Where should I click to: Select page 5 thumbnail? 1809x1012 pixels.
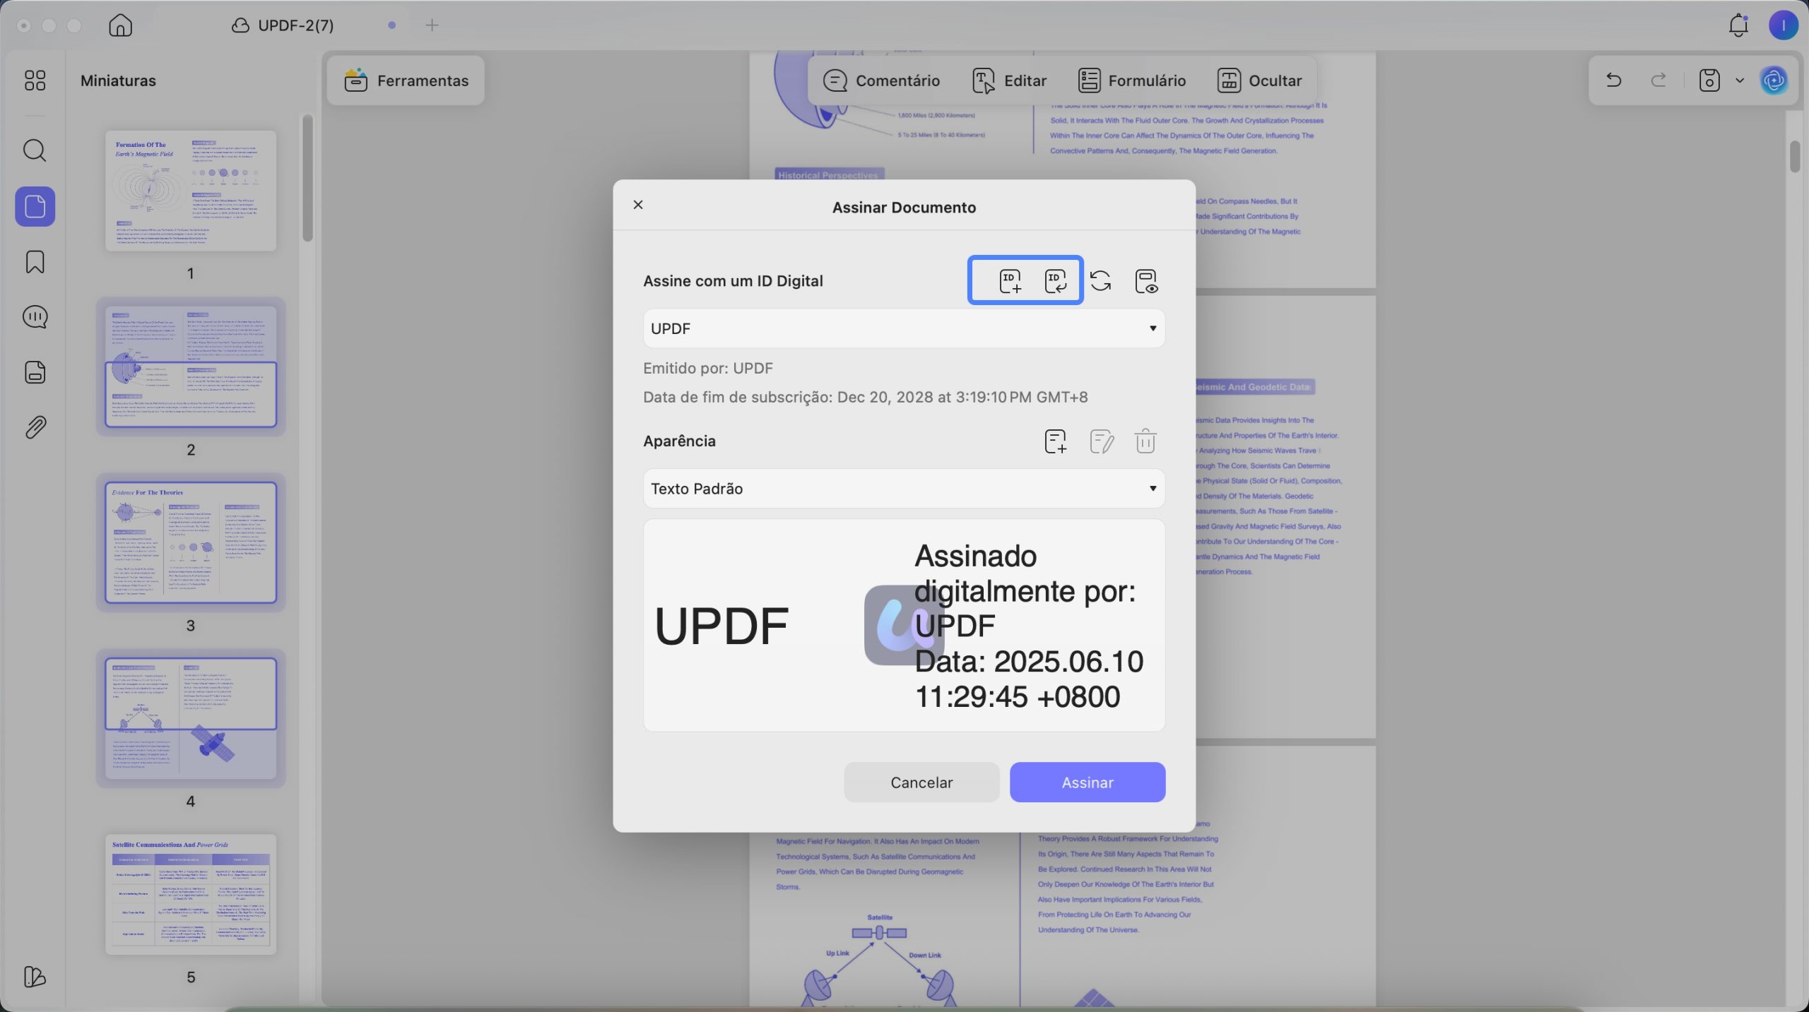coord(191,894)
